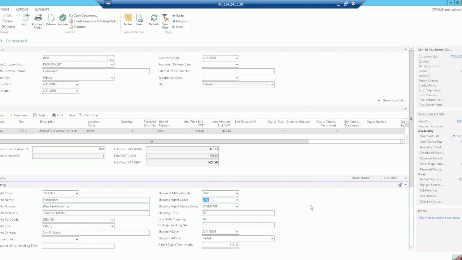Open the Sell-to City Tilburg dropdown

[x=112, y=78]
